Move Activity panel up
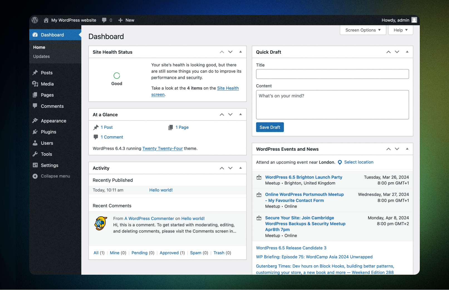 coord(222,168)
